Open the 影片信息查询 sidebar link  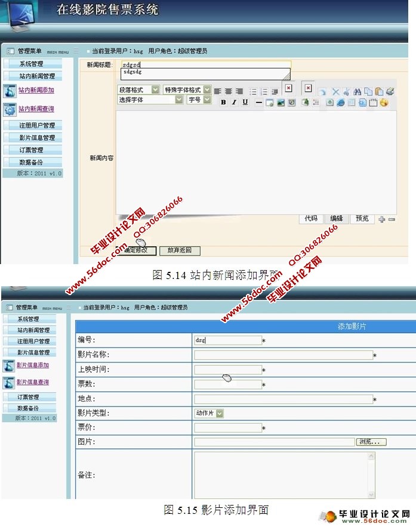click(33, 382)
